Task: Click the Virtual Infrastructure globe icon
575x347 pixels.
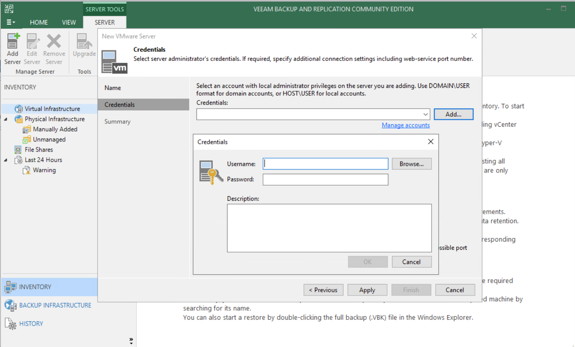Action: pos(18,109)
